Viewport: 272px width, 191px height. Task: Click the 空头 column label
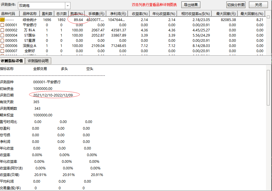(x=90, y=69)
